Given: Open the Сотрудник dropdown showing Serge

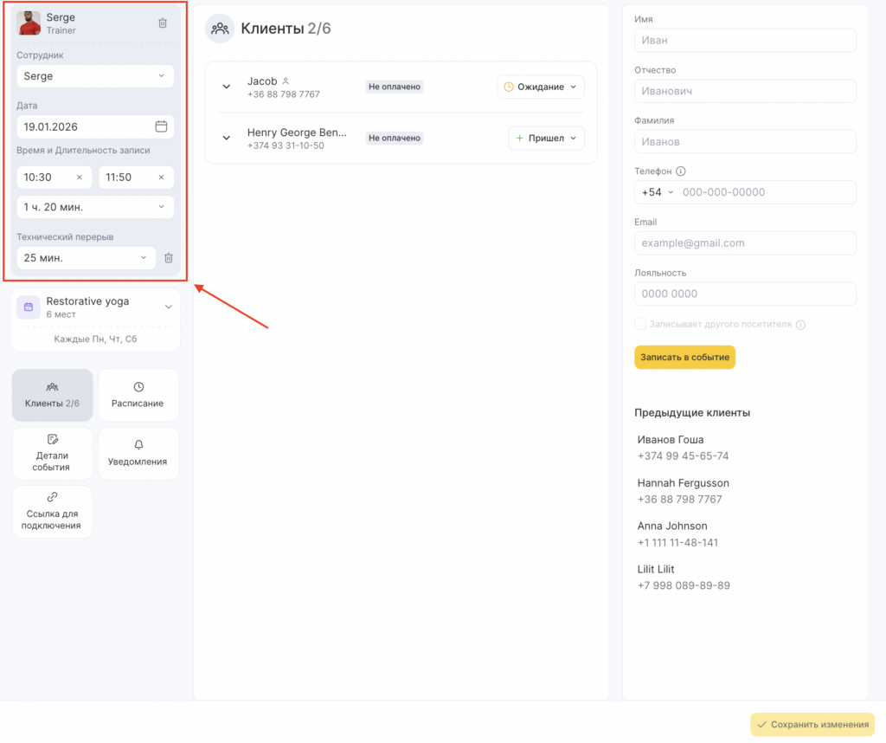Looking at the screenshot, I should [x=95, y=76].
